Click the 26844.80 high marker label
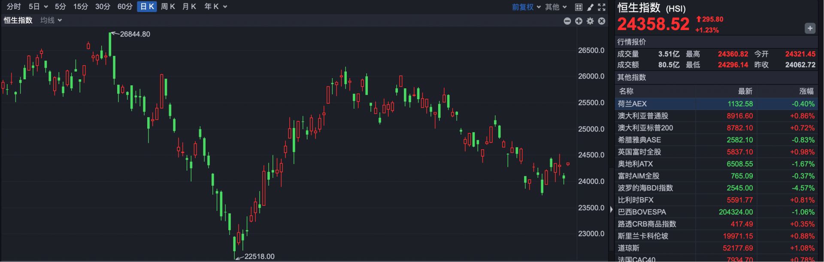Screen dimensions: 824x262 135,34
